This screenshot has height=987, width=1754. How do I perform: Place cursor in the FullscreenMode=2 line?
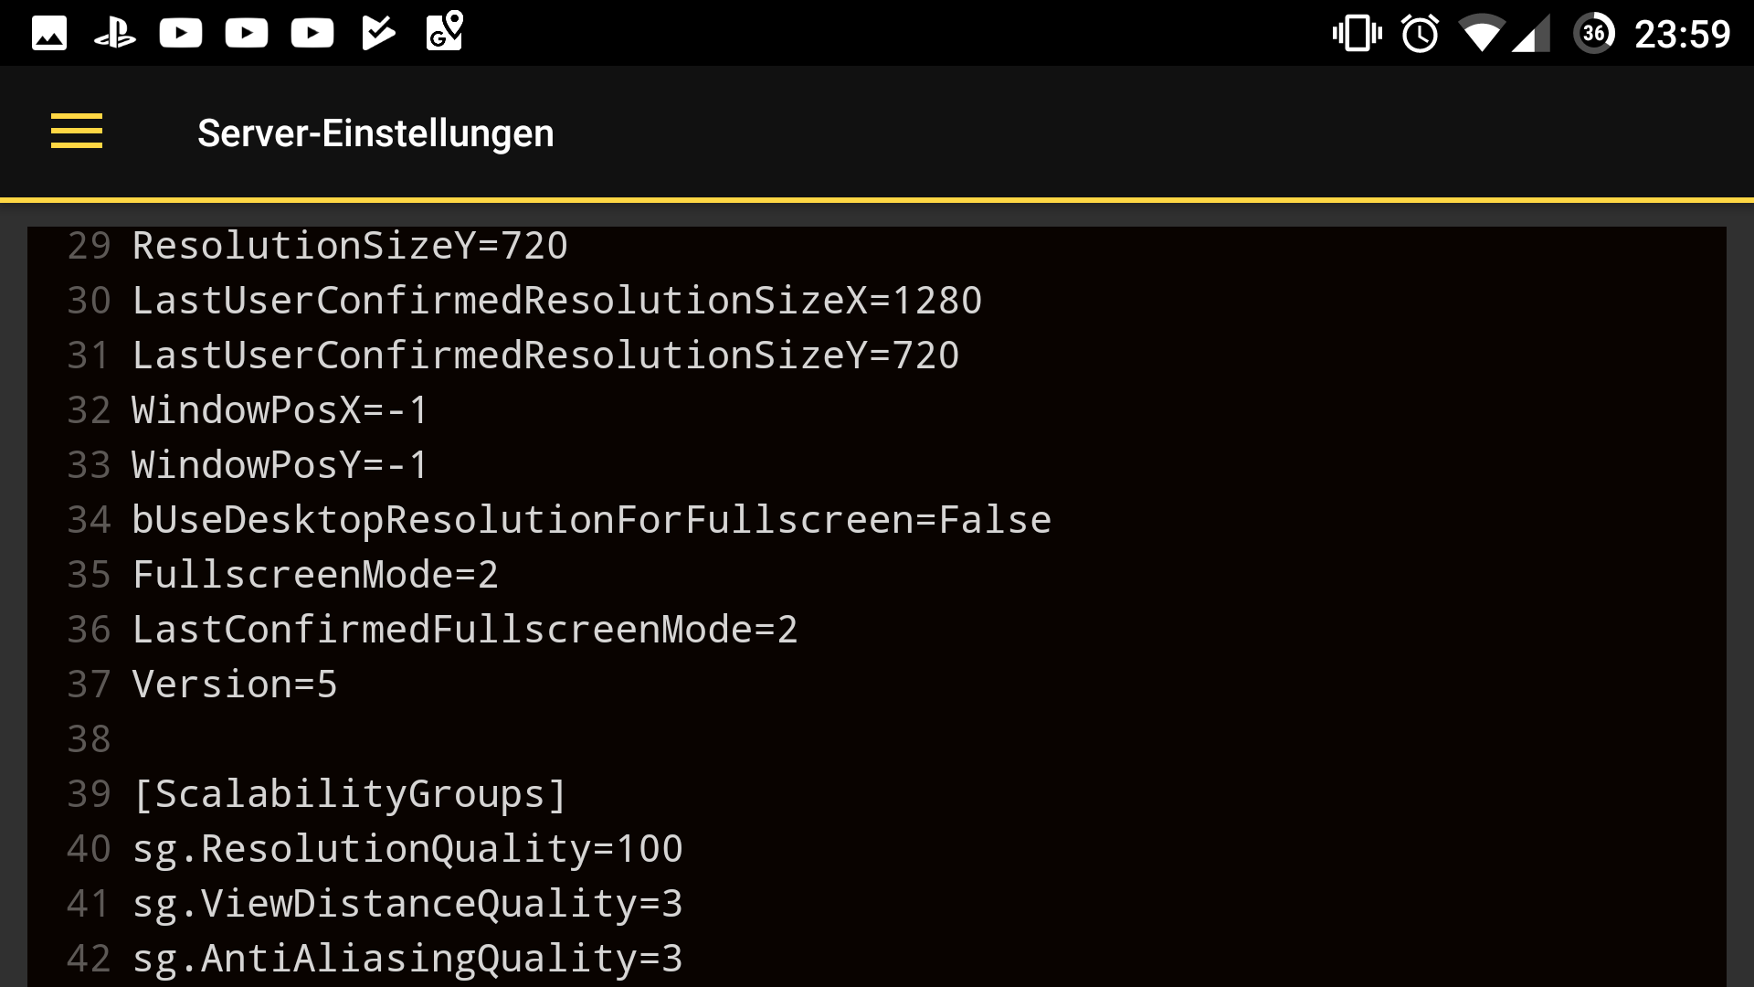coord(315,575)
